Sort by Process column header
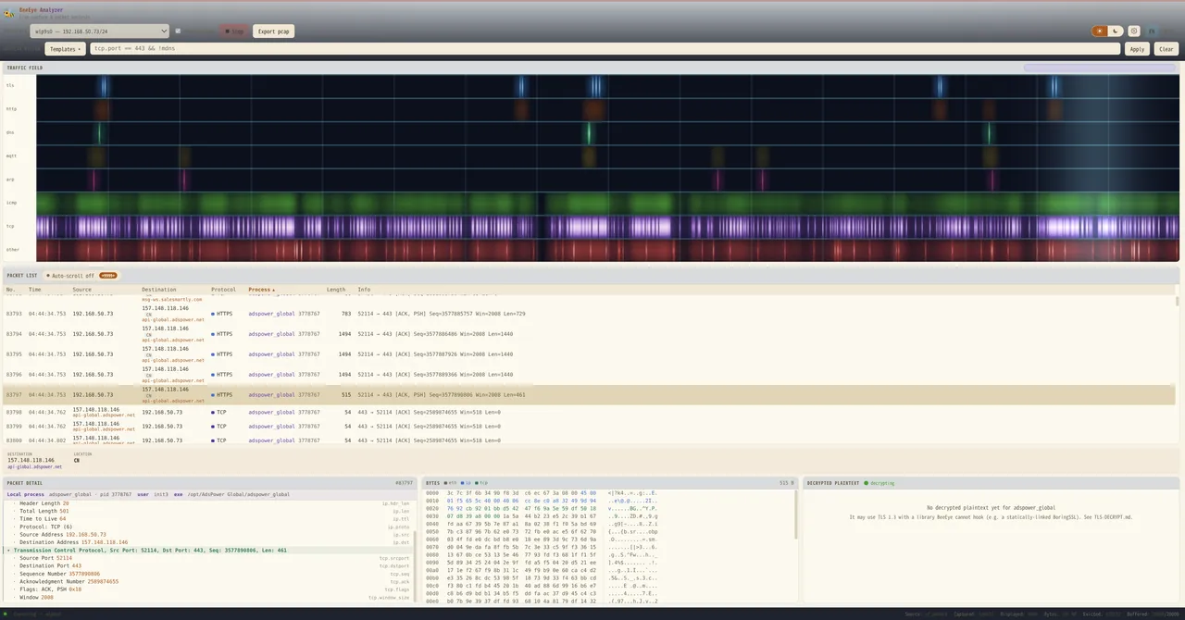This screenshot has width=1185, height=620. click(x=261, y=290)
